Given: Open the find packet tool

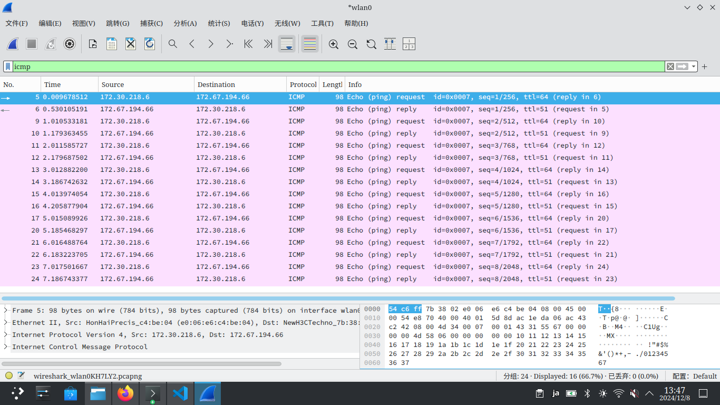Looking at the screenshot, I should point(173,44).
